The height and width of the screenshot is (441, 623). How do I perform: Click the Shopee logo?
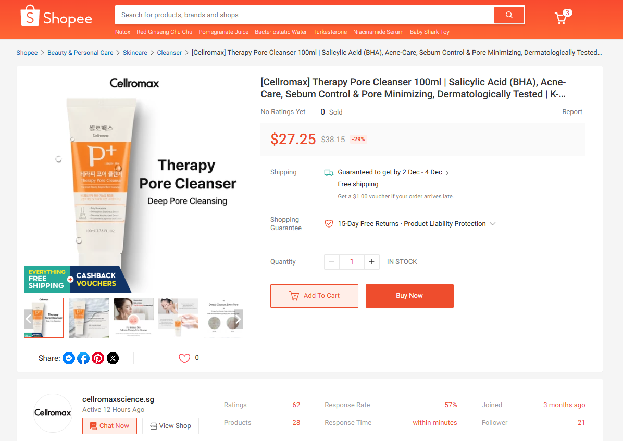click(56, 16)
